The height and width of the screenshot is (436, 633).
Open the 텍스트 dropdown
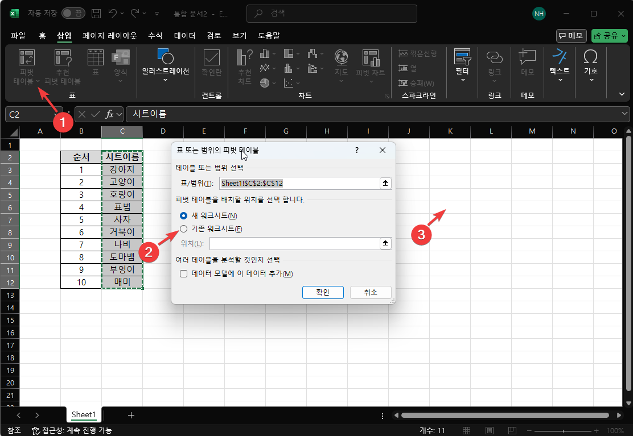[x=559, y=67]
